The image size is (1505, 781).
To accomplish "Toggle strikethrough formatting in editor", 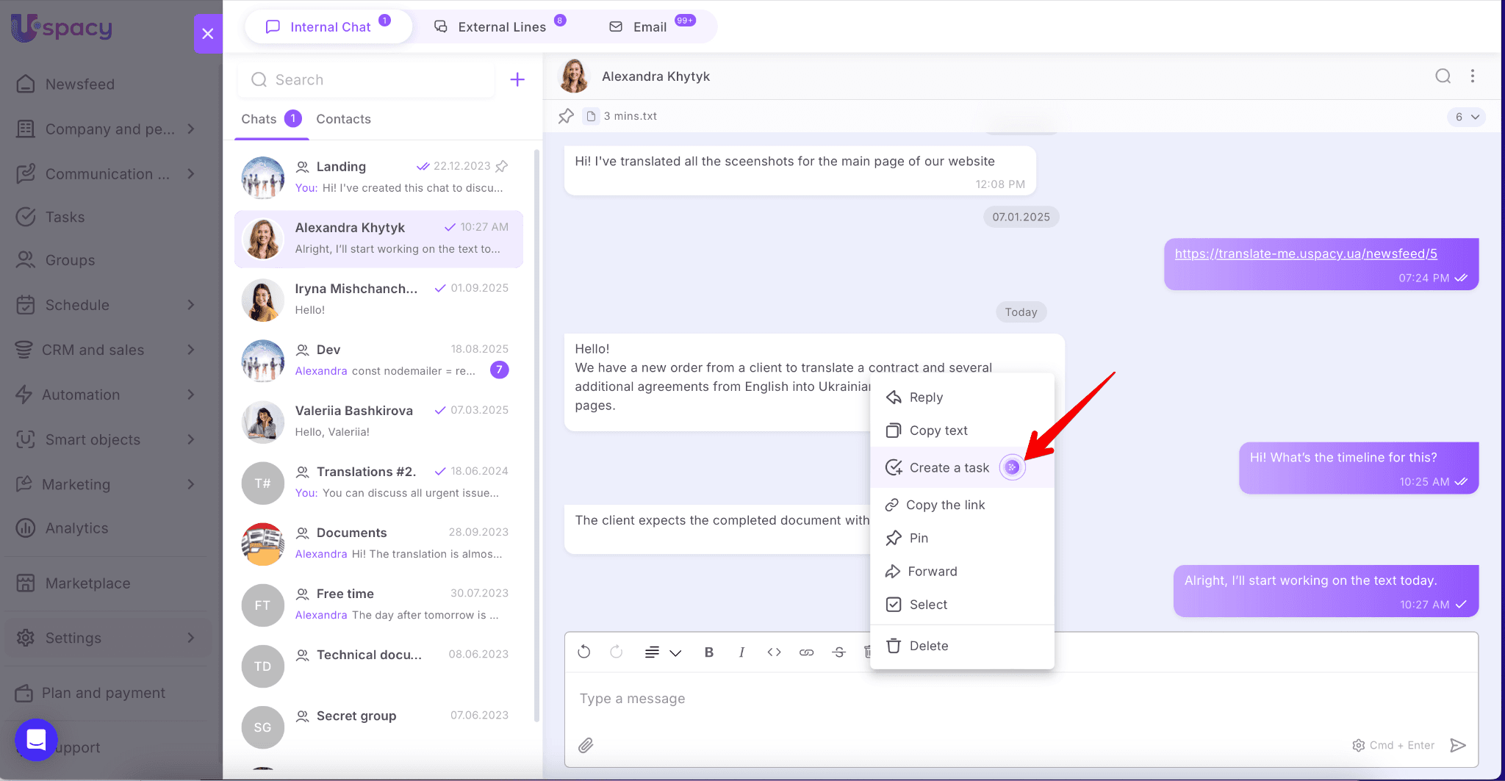I will 838,652.
